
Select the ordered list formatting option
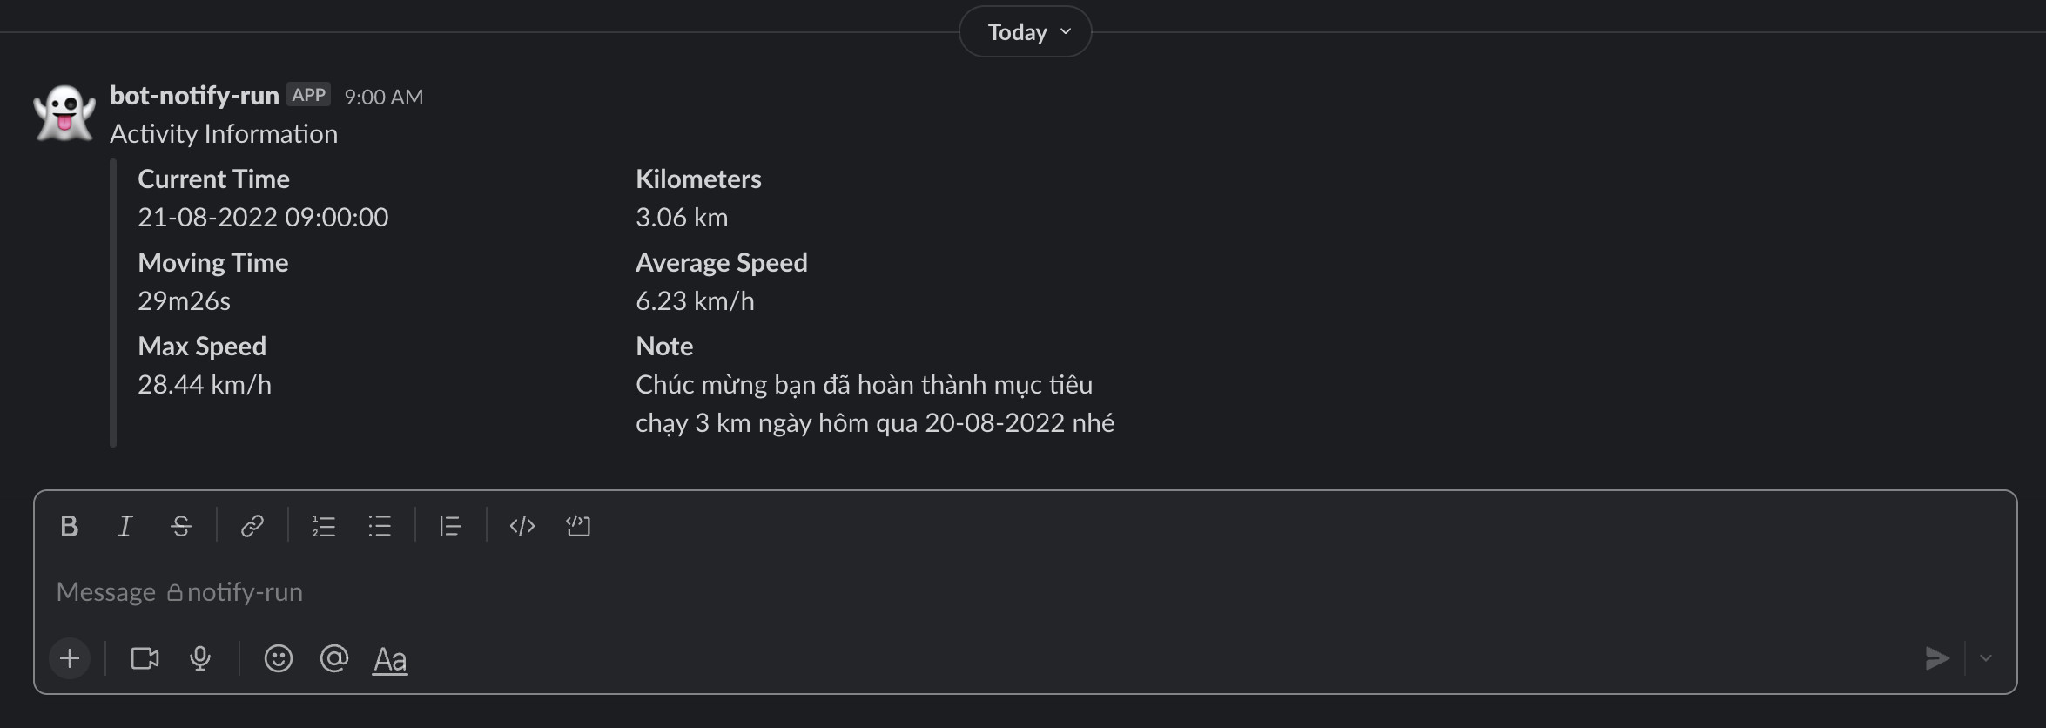tap(323, 525)
